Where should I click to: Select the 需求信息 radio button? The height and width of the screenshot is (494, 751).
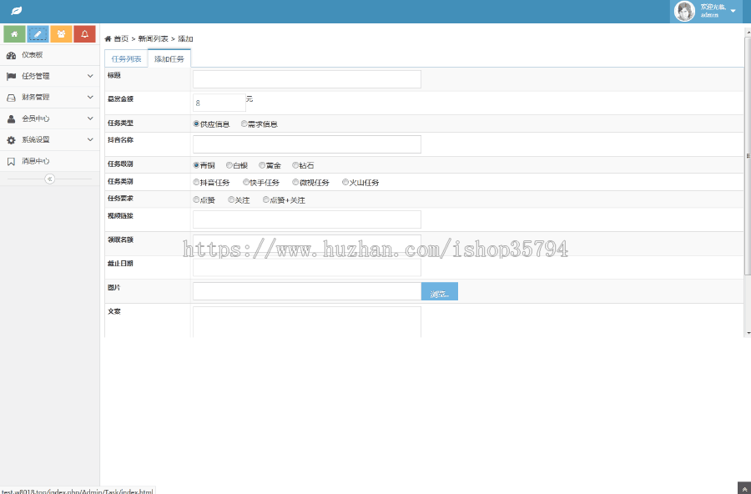(x=244, y=123)
